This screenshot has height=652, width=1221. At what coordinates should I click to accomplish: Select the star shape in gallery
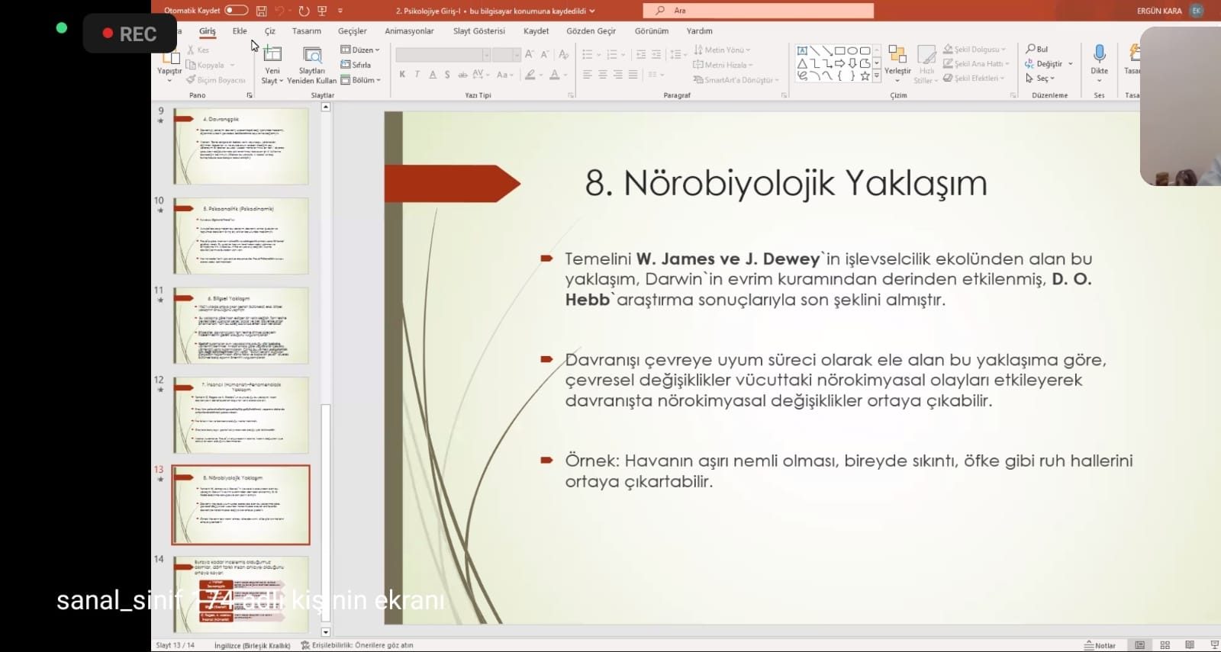(865, 75)
